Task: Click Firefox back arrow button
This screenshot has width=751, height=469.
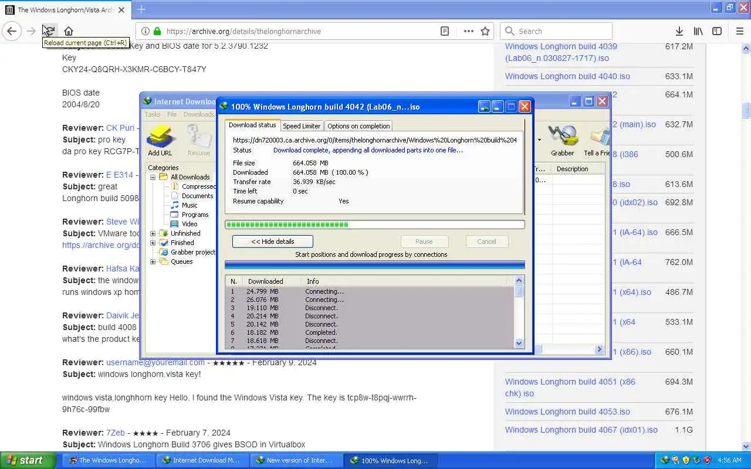Action: pyautogui.click(x=12, y=31)
